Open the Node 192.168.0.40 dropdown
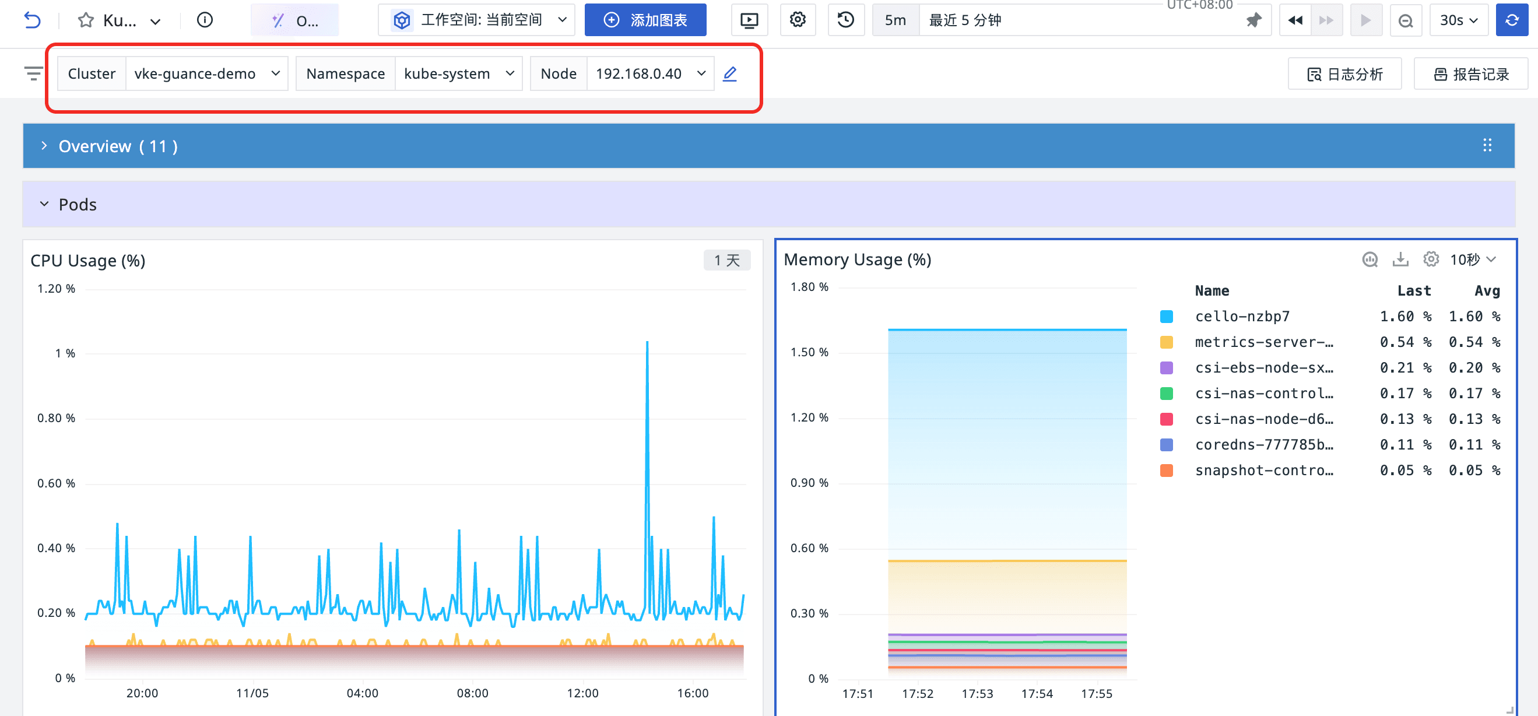The height and width of the screenshot is (716, 1538). tap(651, 74)
